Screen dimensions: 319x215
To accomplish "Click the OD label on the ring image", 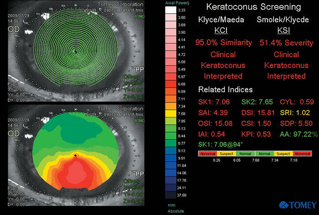I will point(14,29).
